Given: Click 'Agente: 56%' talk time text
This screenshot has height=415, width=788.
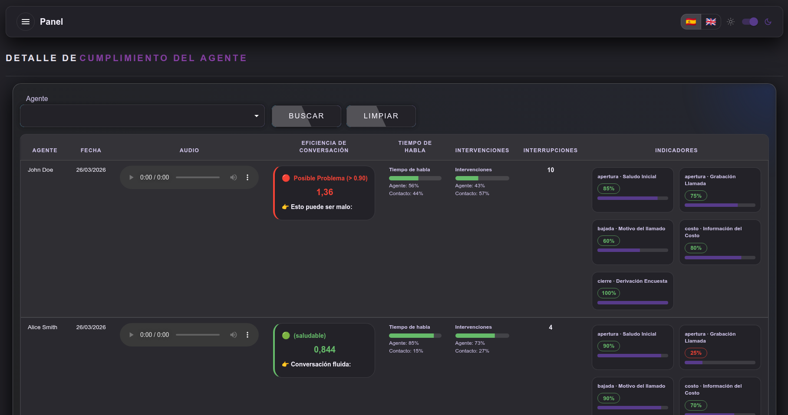Looking at the screenshot, I should (404, 186).
